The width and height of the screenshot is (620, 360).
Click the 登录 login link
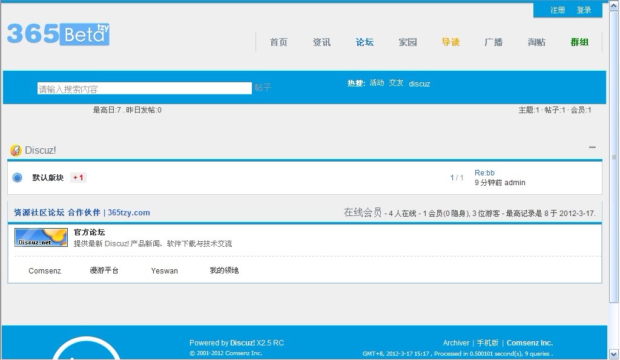584,10
